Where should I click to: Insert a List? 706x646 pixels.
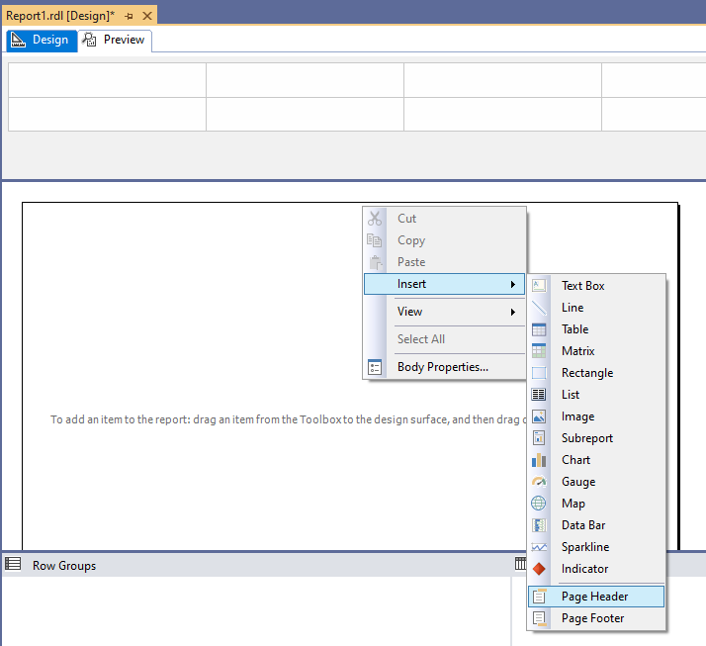tap(596, 395)
